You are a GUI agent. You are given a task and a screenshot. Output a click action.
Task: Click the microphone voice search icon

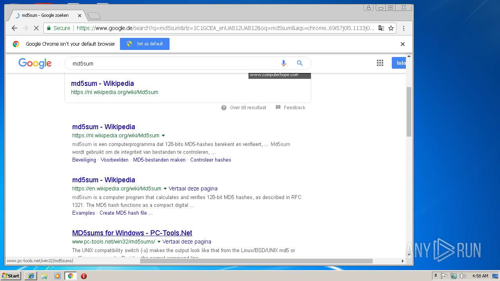(284, 63)
